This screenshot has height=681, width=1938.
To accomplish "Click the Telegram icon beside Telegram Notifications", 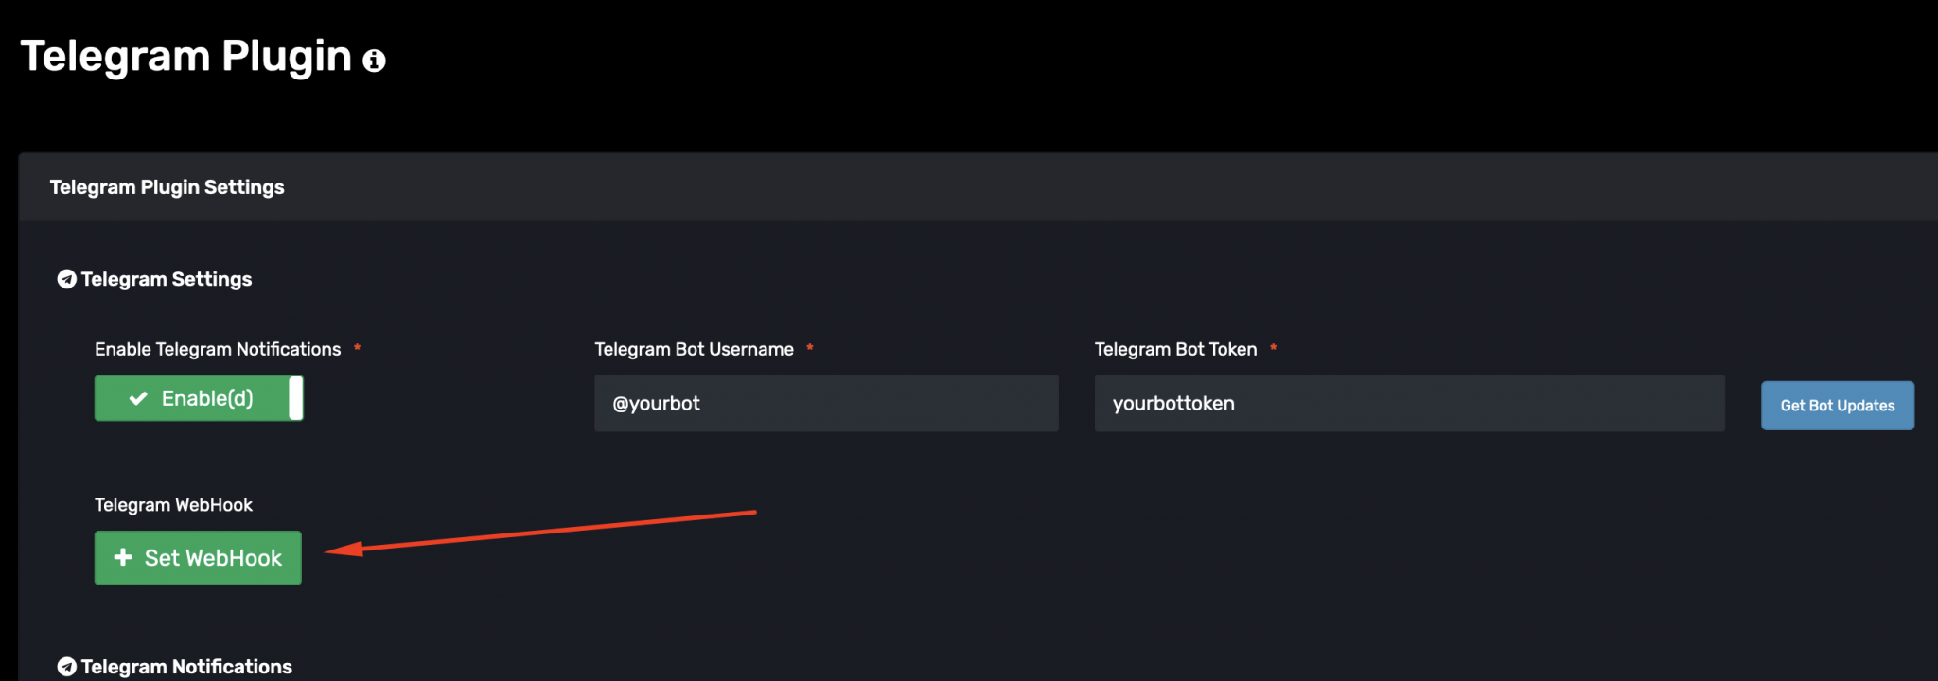I will pyautogui.click(x=66, y=666).
